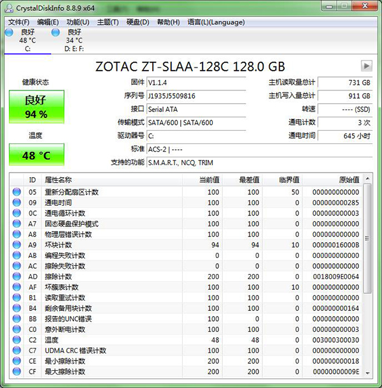Screen dimensions: 382x388
Task: Select the 重新分配扇区计数 attribute row
Action: (187, 192)
